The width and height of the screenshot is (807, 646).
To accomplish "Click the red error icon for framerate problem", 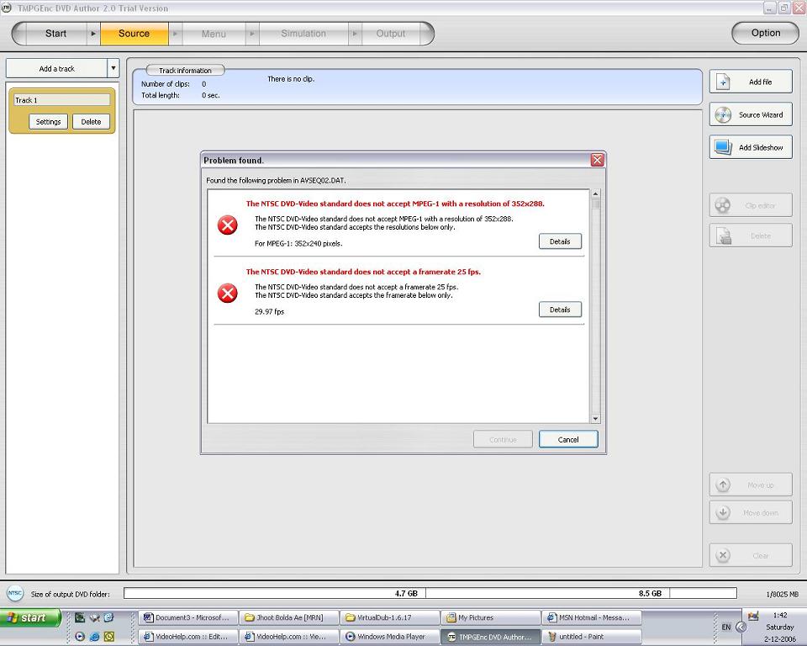I will pyautogui.click(x=227, y=293).
